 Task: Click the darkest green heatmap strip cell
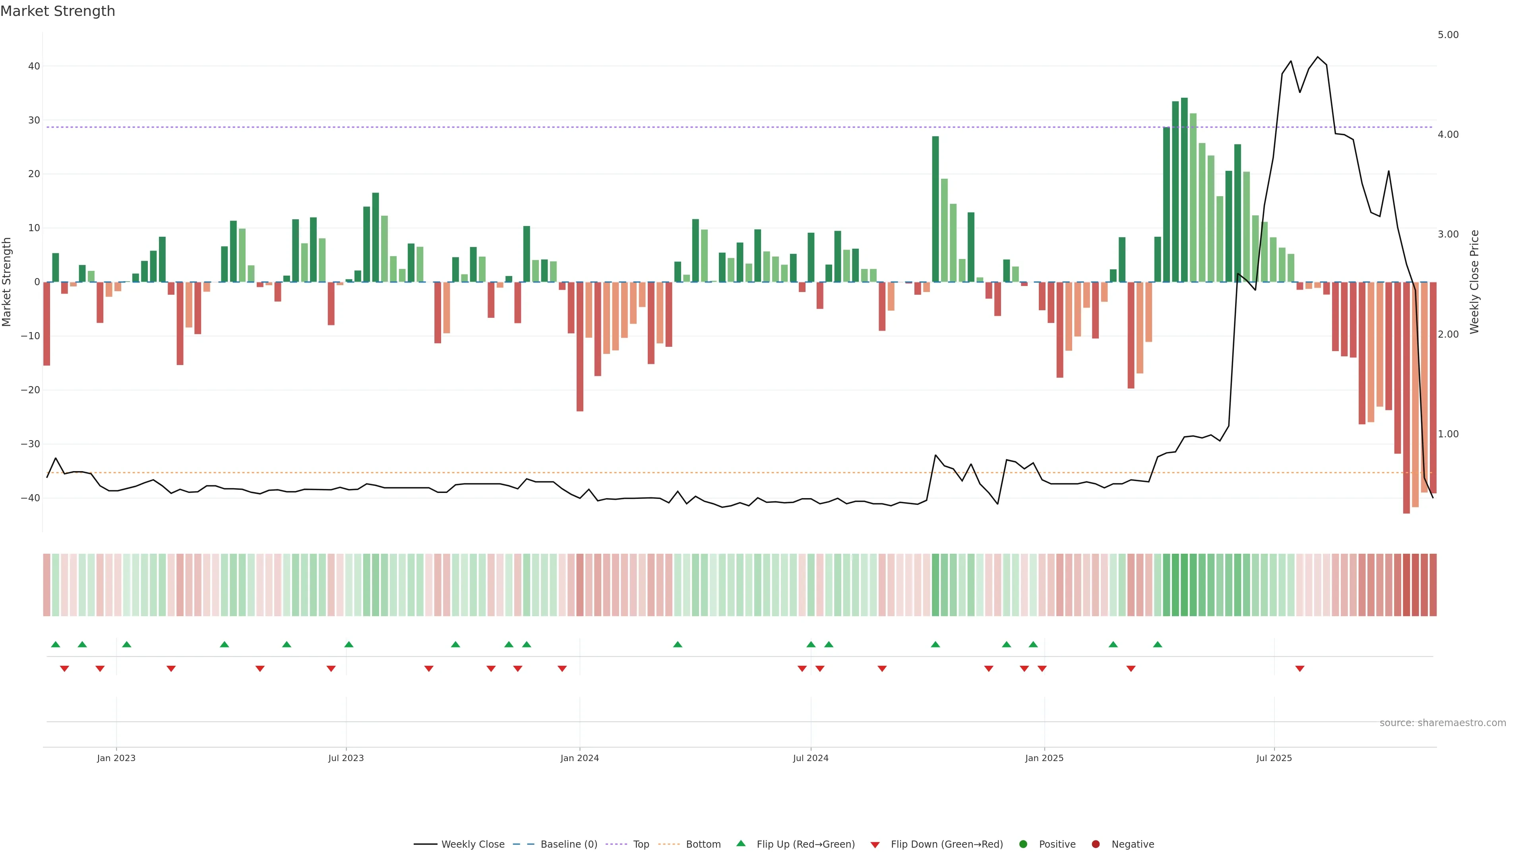1184,585
